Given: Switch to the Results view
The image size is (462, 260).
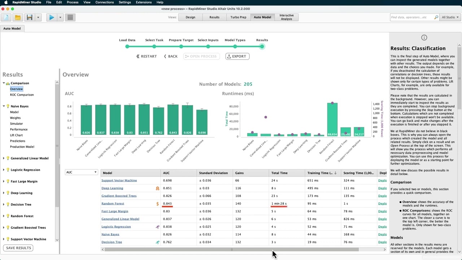Looking at the screenshot, I should [214, 17].
